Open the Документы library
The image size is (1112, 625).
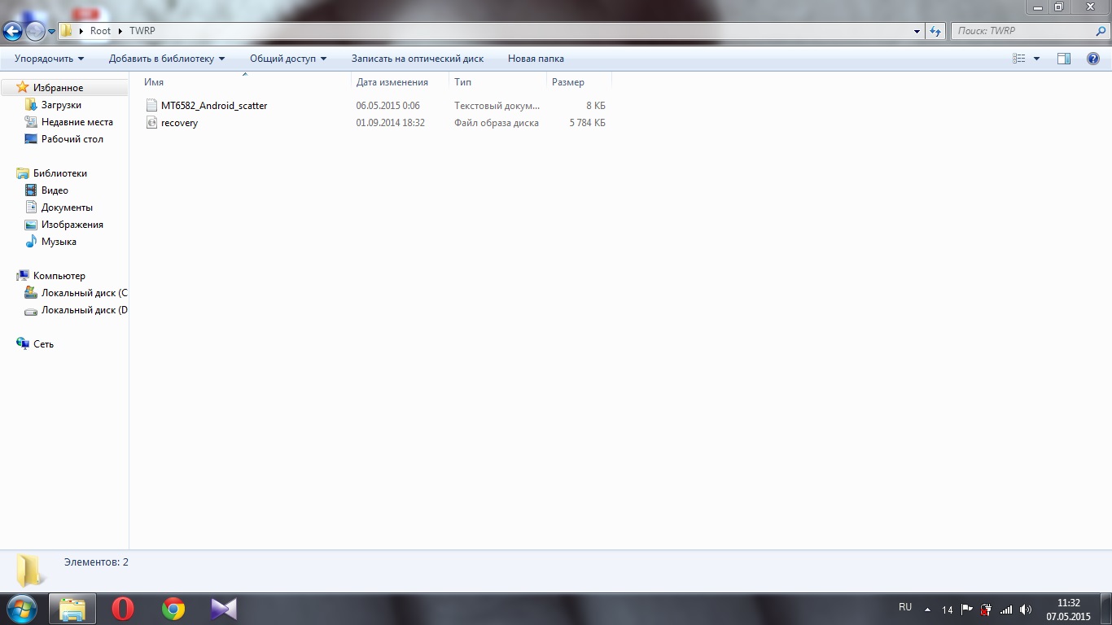coord(67,208)
